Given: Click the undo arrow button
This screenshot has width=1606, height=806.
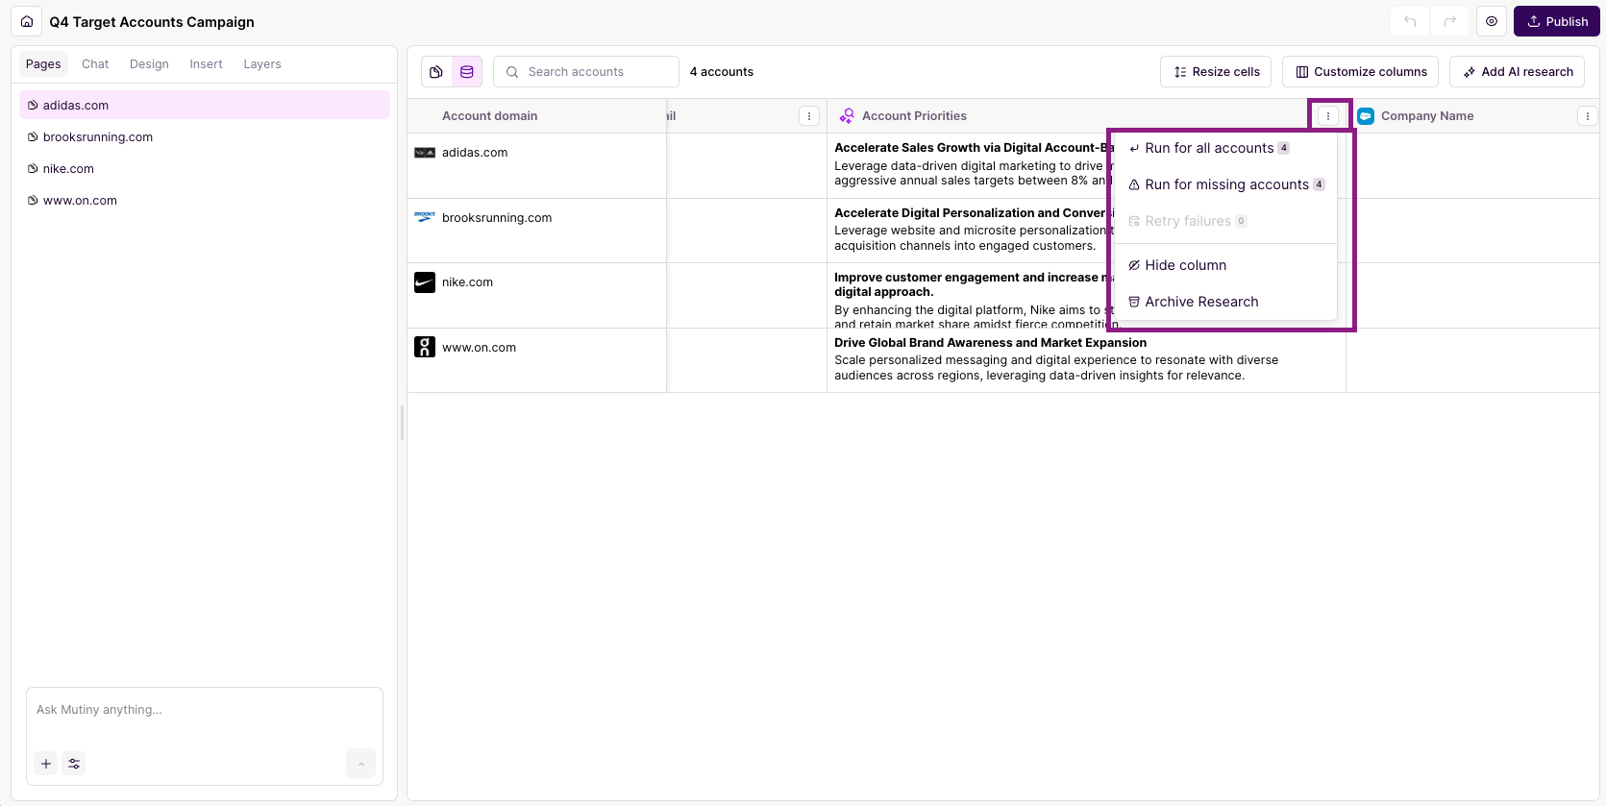Looking at the screenshot, I should [x=1410, y=21].
